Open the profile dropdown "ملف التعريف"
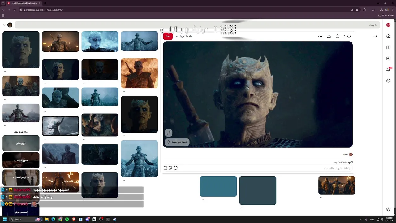This screenshot has width=396, height=223. pos(184,36)
